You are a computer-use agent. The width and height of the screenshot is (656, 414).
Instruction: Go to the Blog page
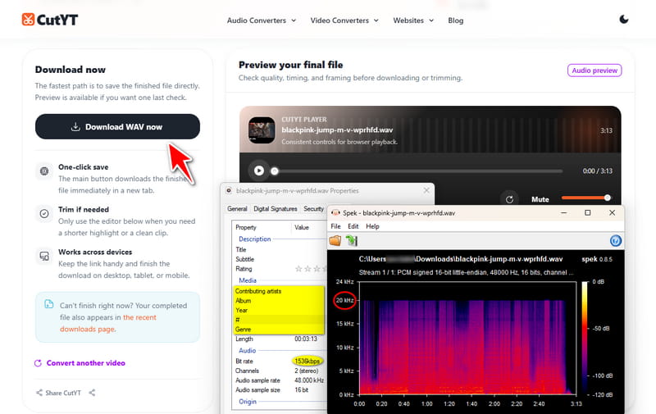tap(456, 20)
